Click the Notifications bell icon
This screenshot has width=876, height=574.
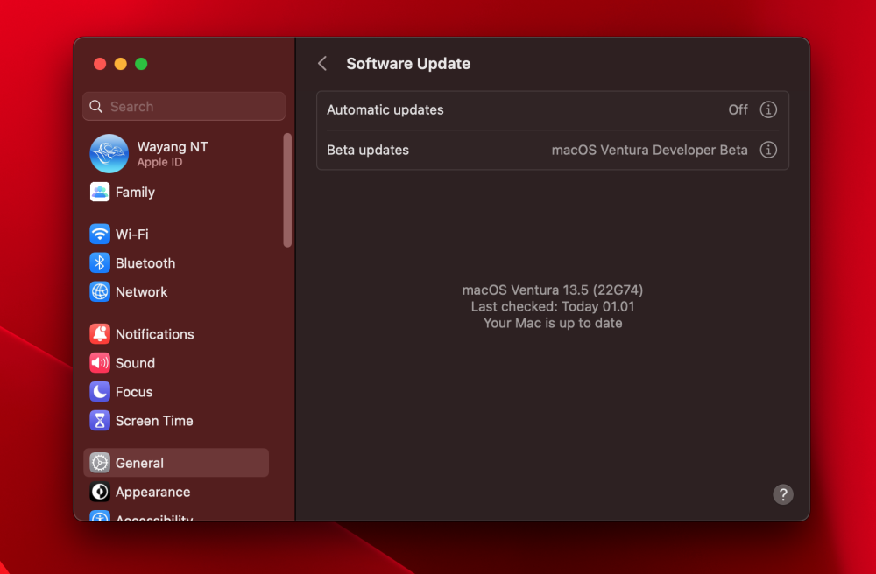tap(100, 334)
